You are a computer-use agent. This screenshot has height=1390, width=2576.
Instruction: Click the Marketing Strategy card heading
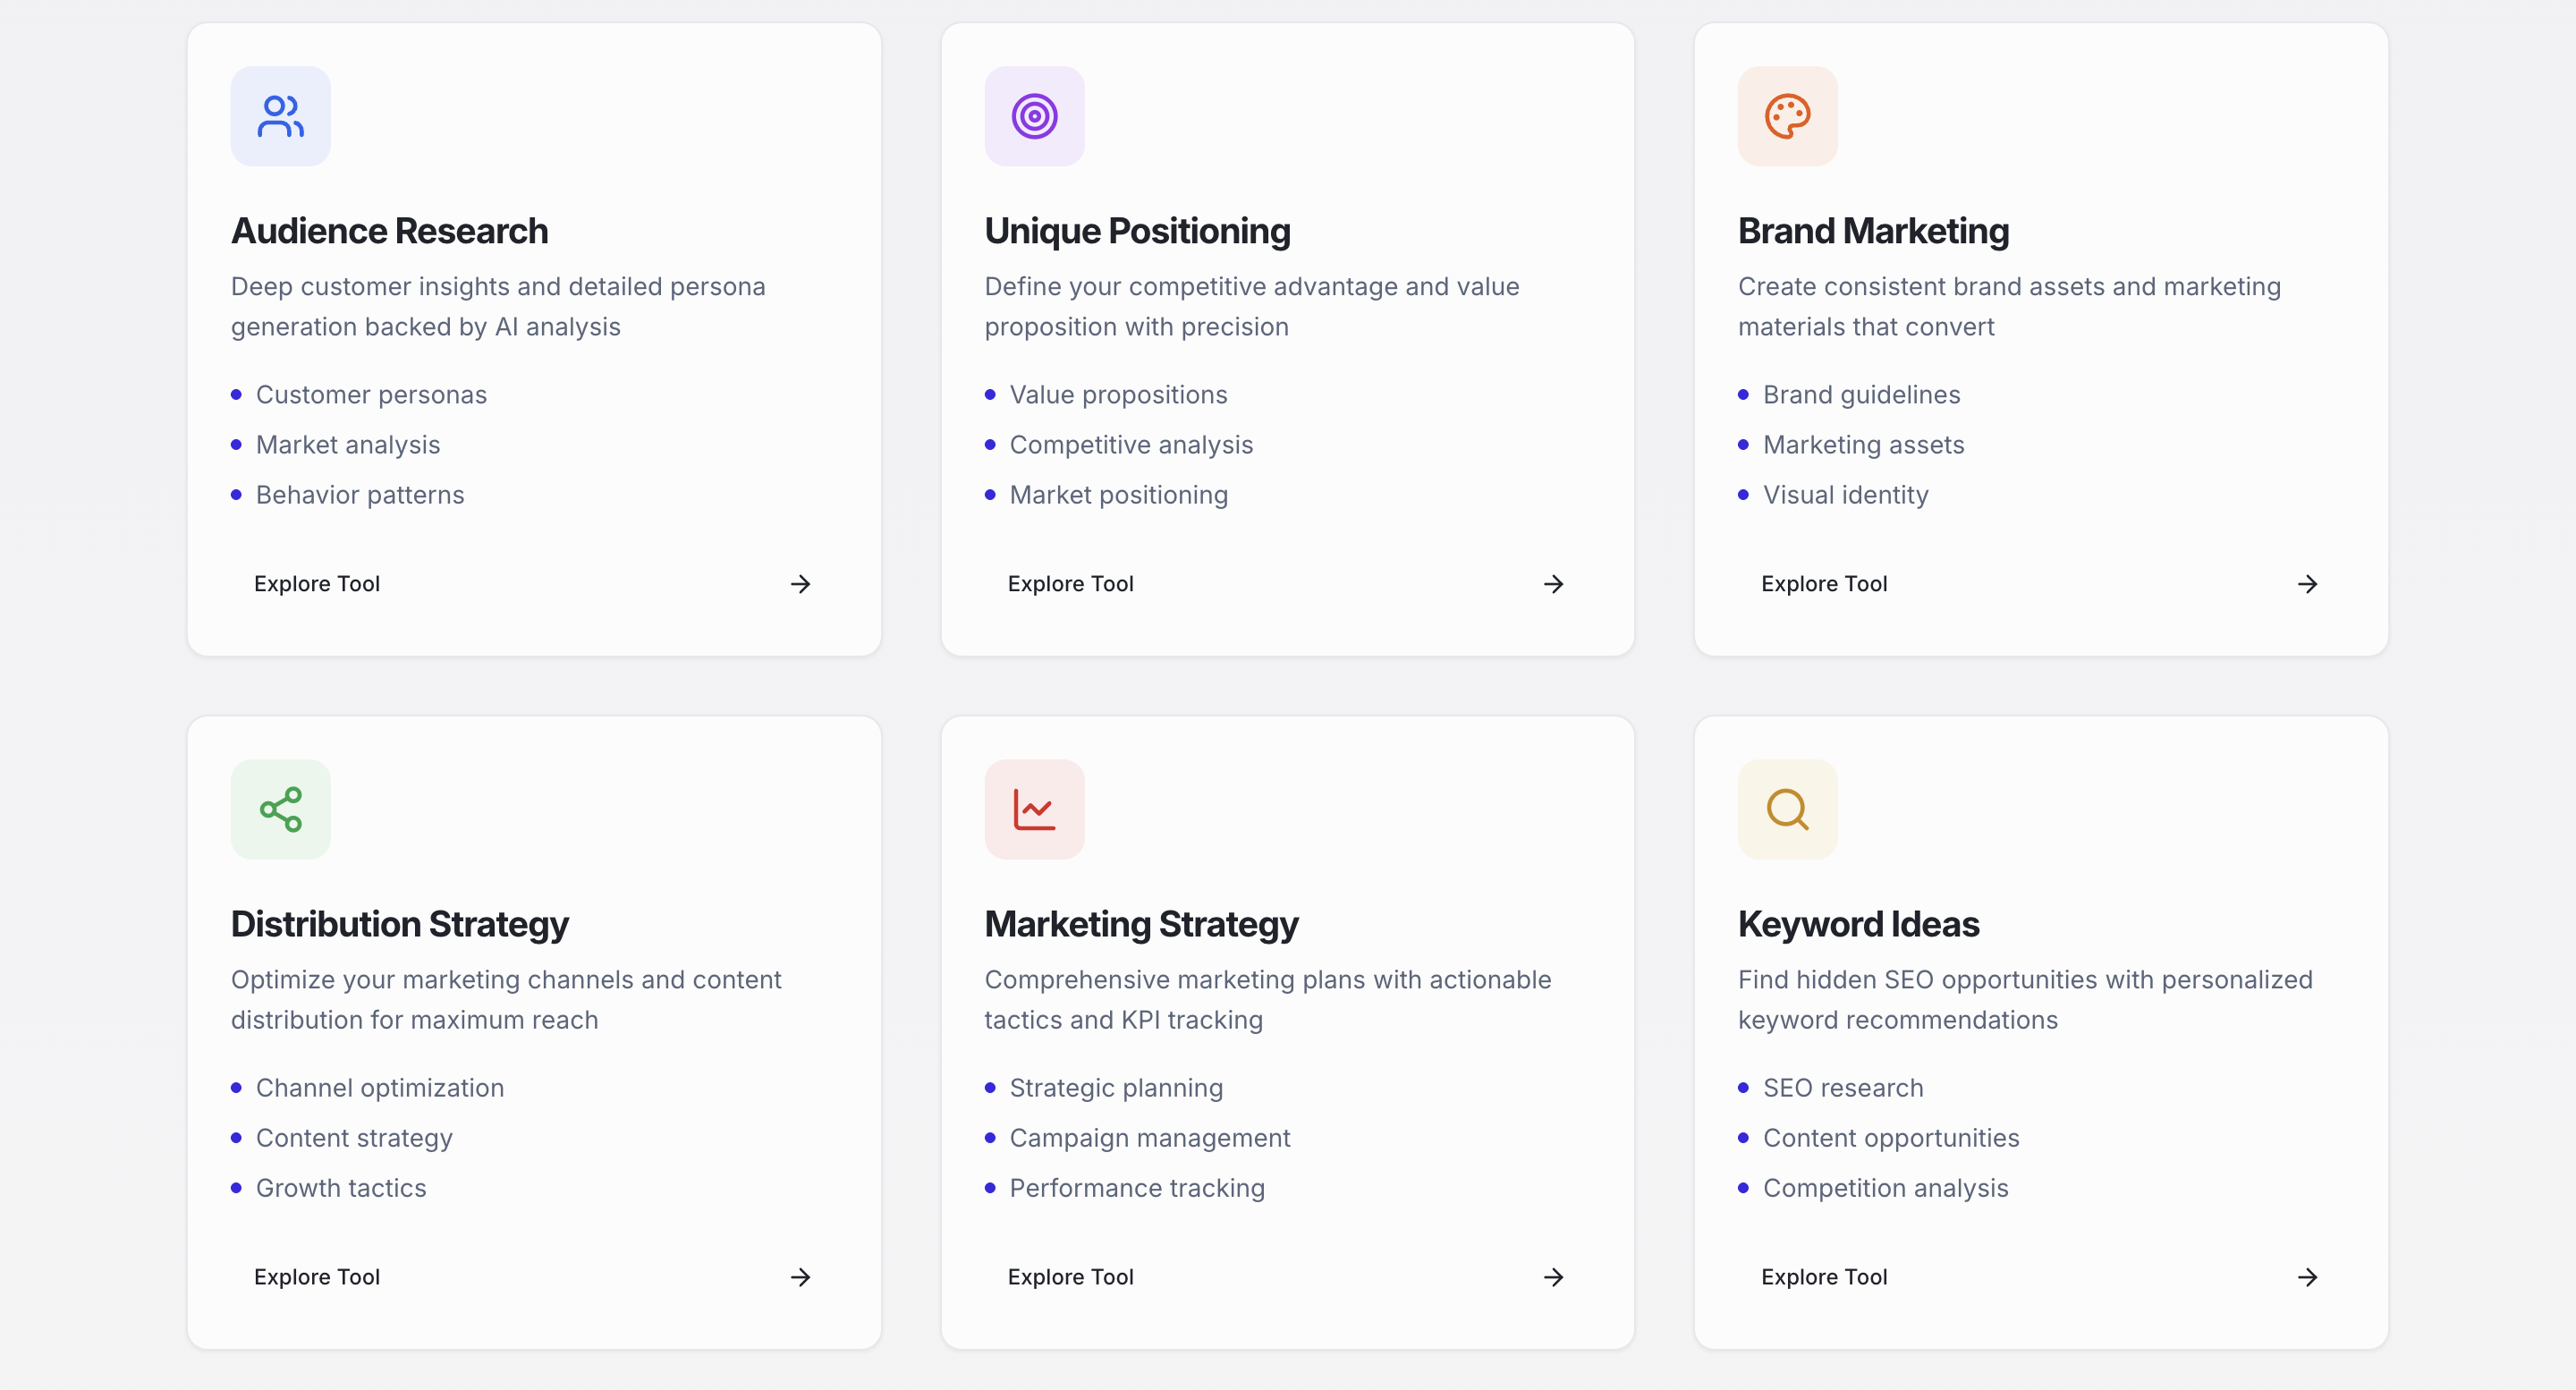[1141, 924]
